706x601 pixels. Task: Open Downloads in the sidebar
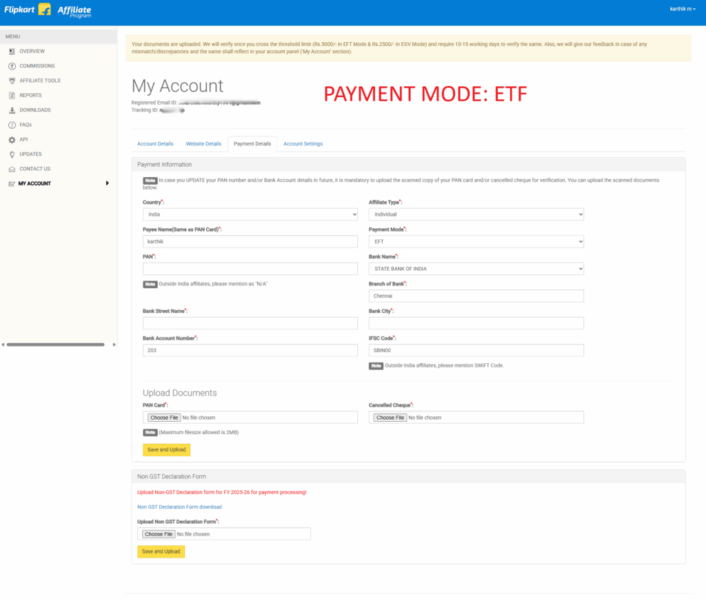tap(35, 110)
